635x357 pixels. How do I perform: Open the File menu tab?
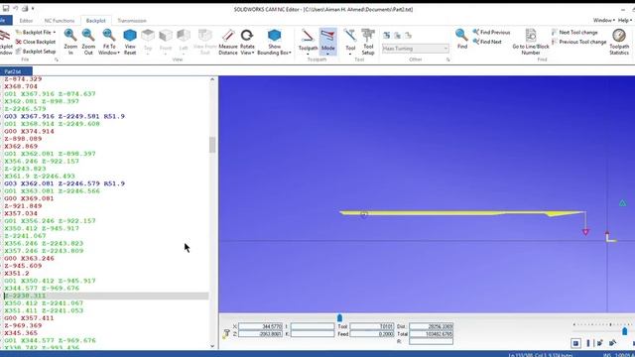[5, 20]
